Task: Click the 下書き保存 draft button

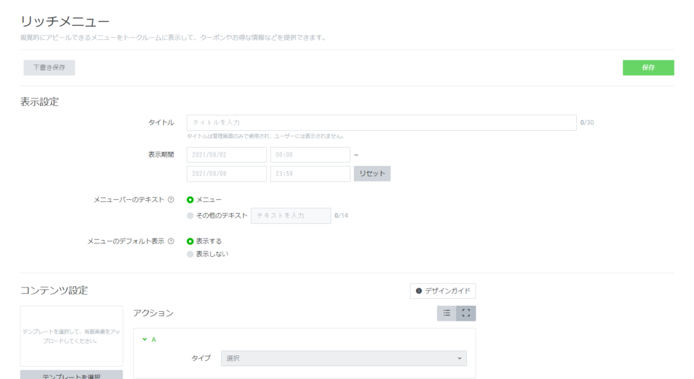Action: coord(49,68)
